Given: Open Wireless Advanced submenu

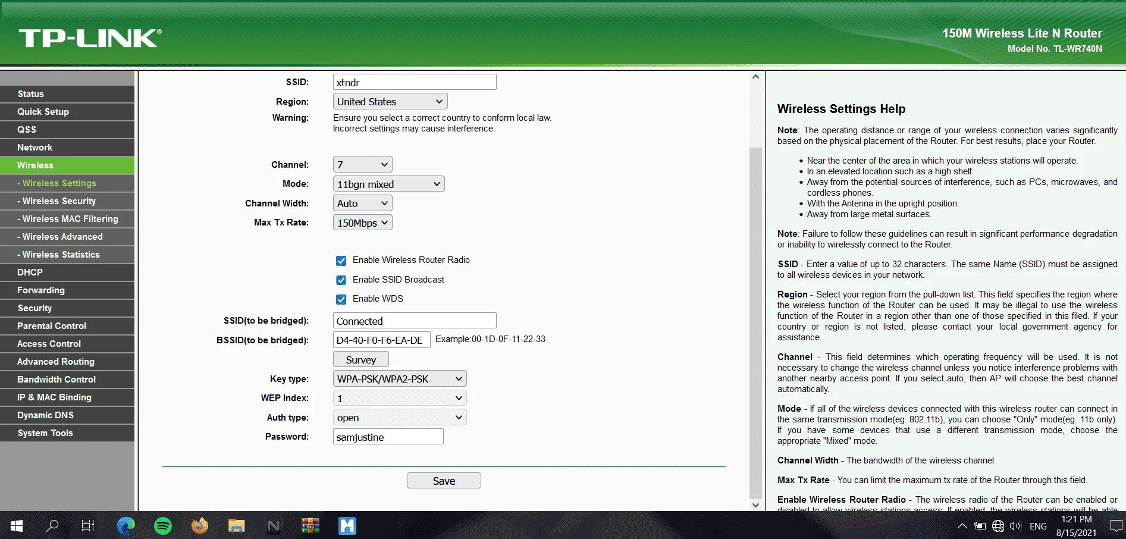Looking at the screenshot, I should coord(67,237).
